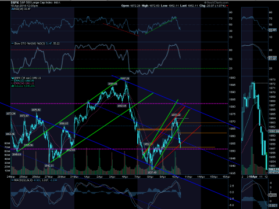Click the 80M volume axis value
This screenshot has width=279, height=209.
(x=7, y=144)
